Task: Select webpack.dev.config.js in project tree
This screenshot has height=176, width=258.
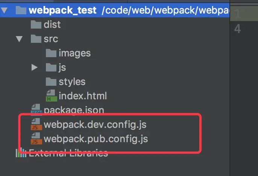Action: pyautogui.click(x=95, y=124)
